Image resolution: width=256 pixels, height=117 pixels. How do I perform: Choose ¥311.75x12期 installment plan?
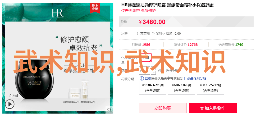click(210, 88)
